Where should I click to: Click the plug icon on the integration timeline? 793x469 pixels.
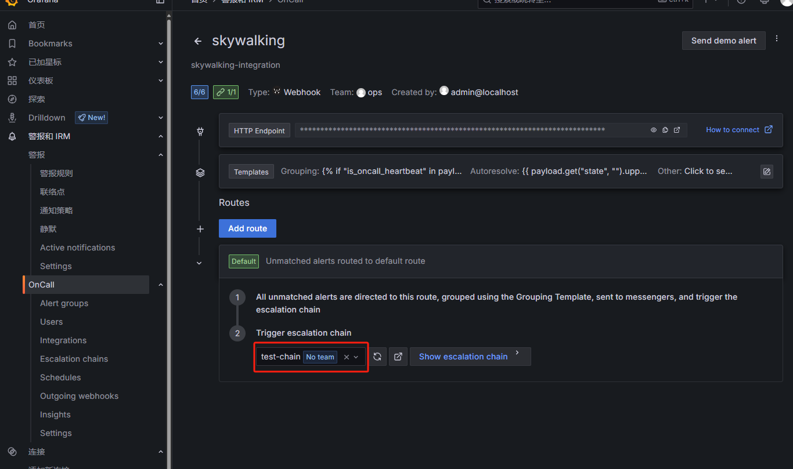pyautogui.click(x=200, y=132)
